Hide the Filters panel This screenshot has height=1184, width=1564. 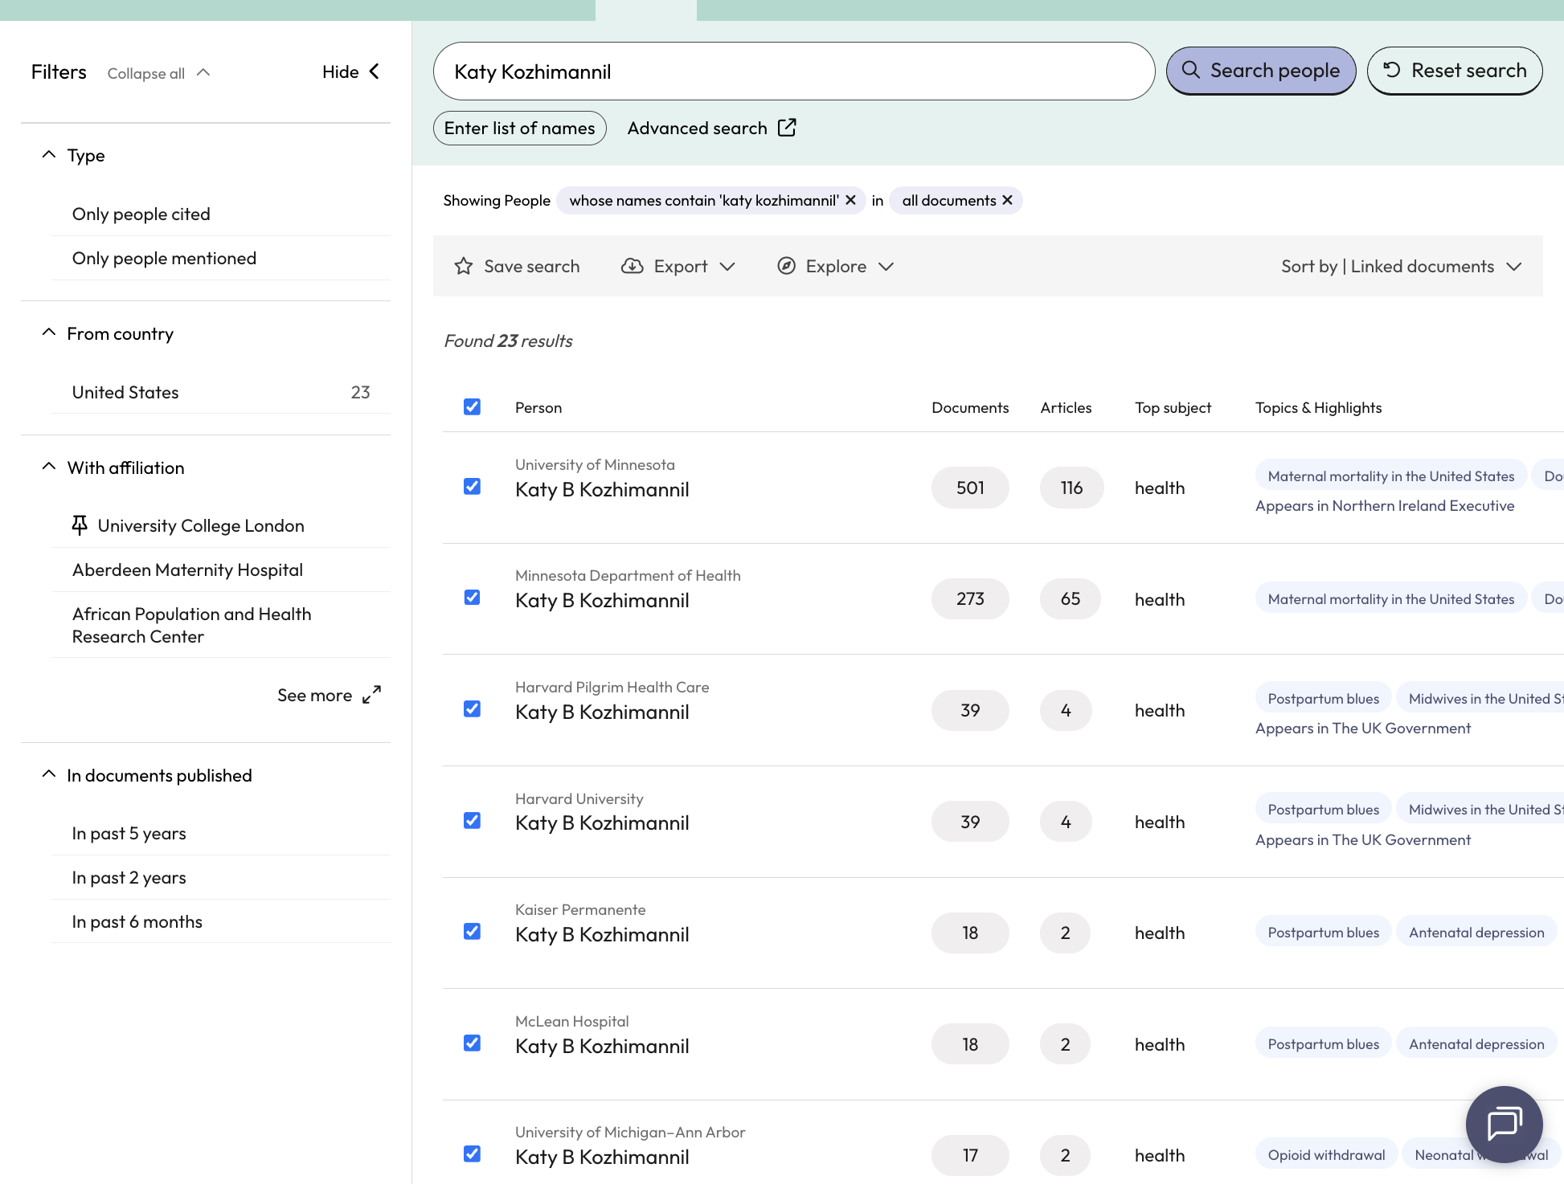(x=350, y=71)
